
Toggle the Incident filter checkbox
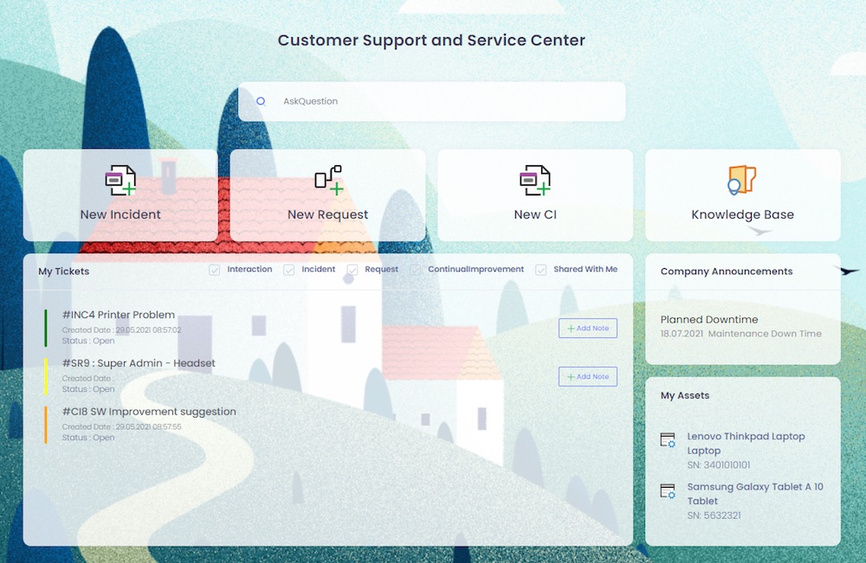tap(288, 269)
